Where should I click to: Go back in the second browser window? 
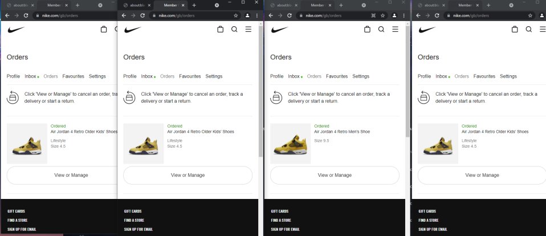124,15
